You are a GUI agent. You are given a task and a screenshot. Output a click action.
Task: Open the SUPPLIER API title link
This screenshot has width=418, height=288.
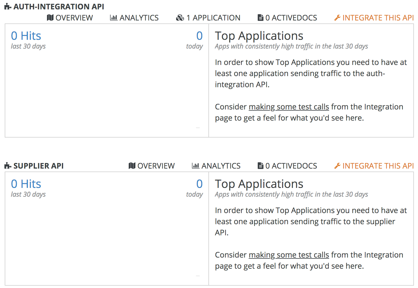click(38, 166)
